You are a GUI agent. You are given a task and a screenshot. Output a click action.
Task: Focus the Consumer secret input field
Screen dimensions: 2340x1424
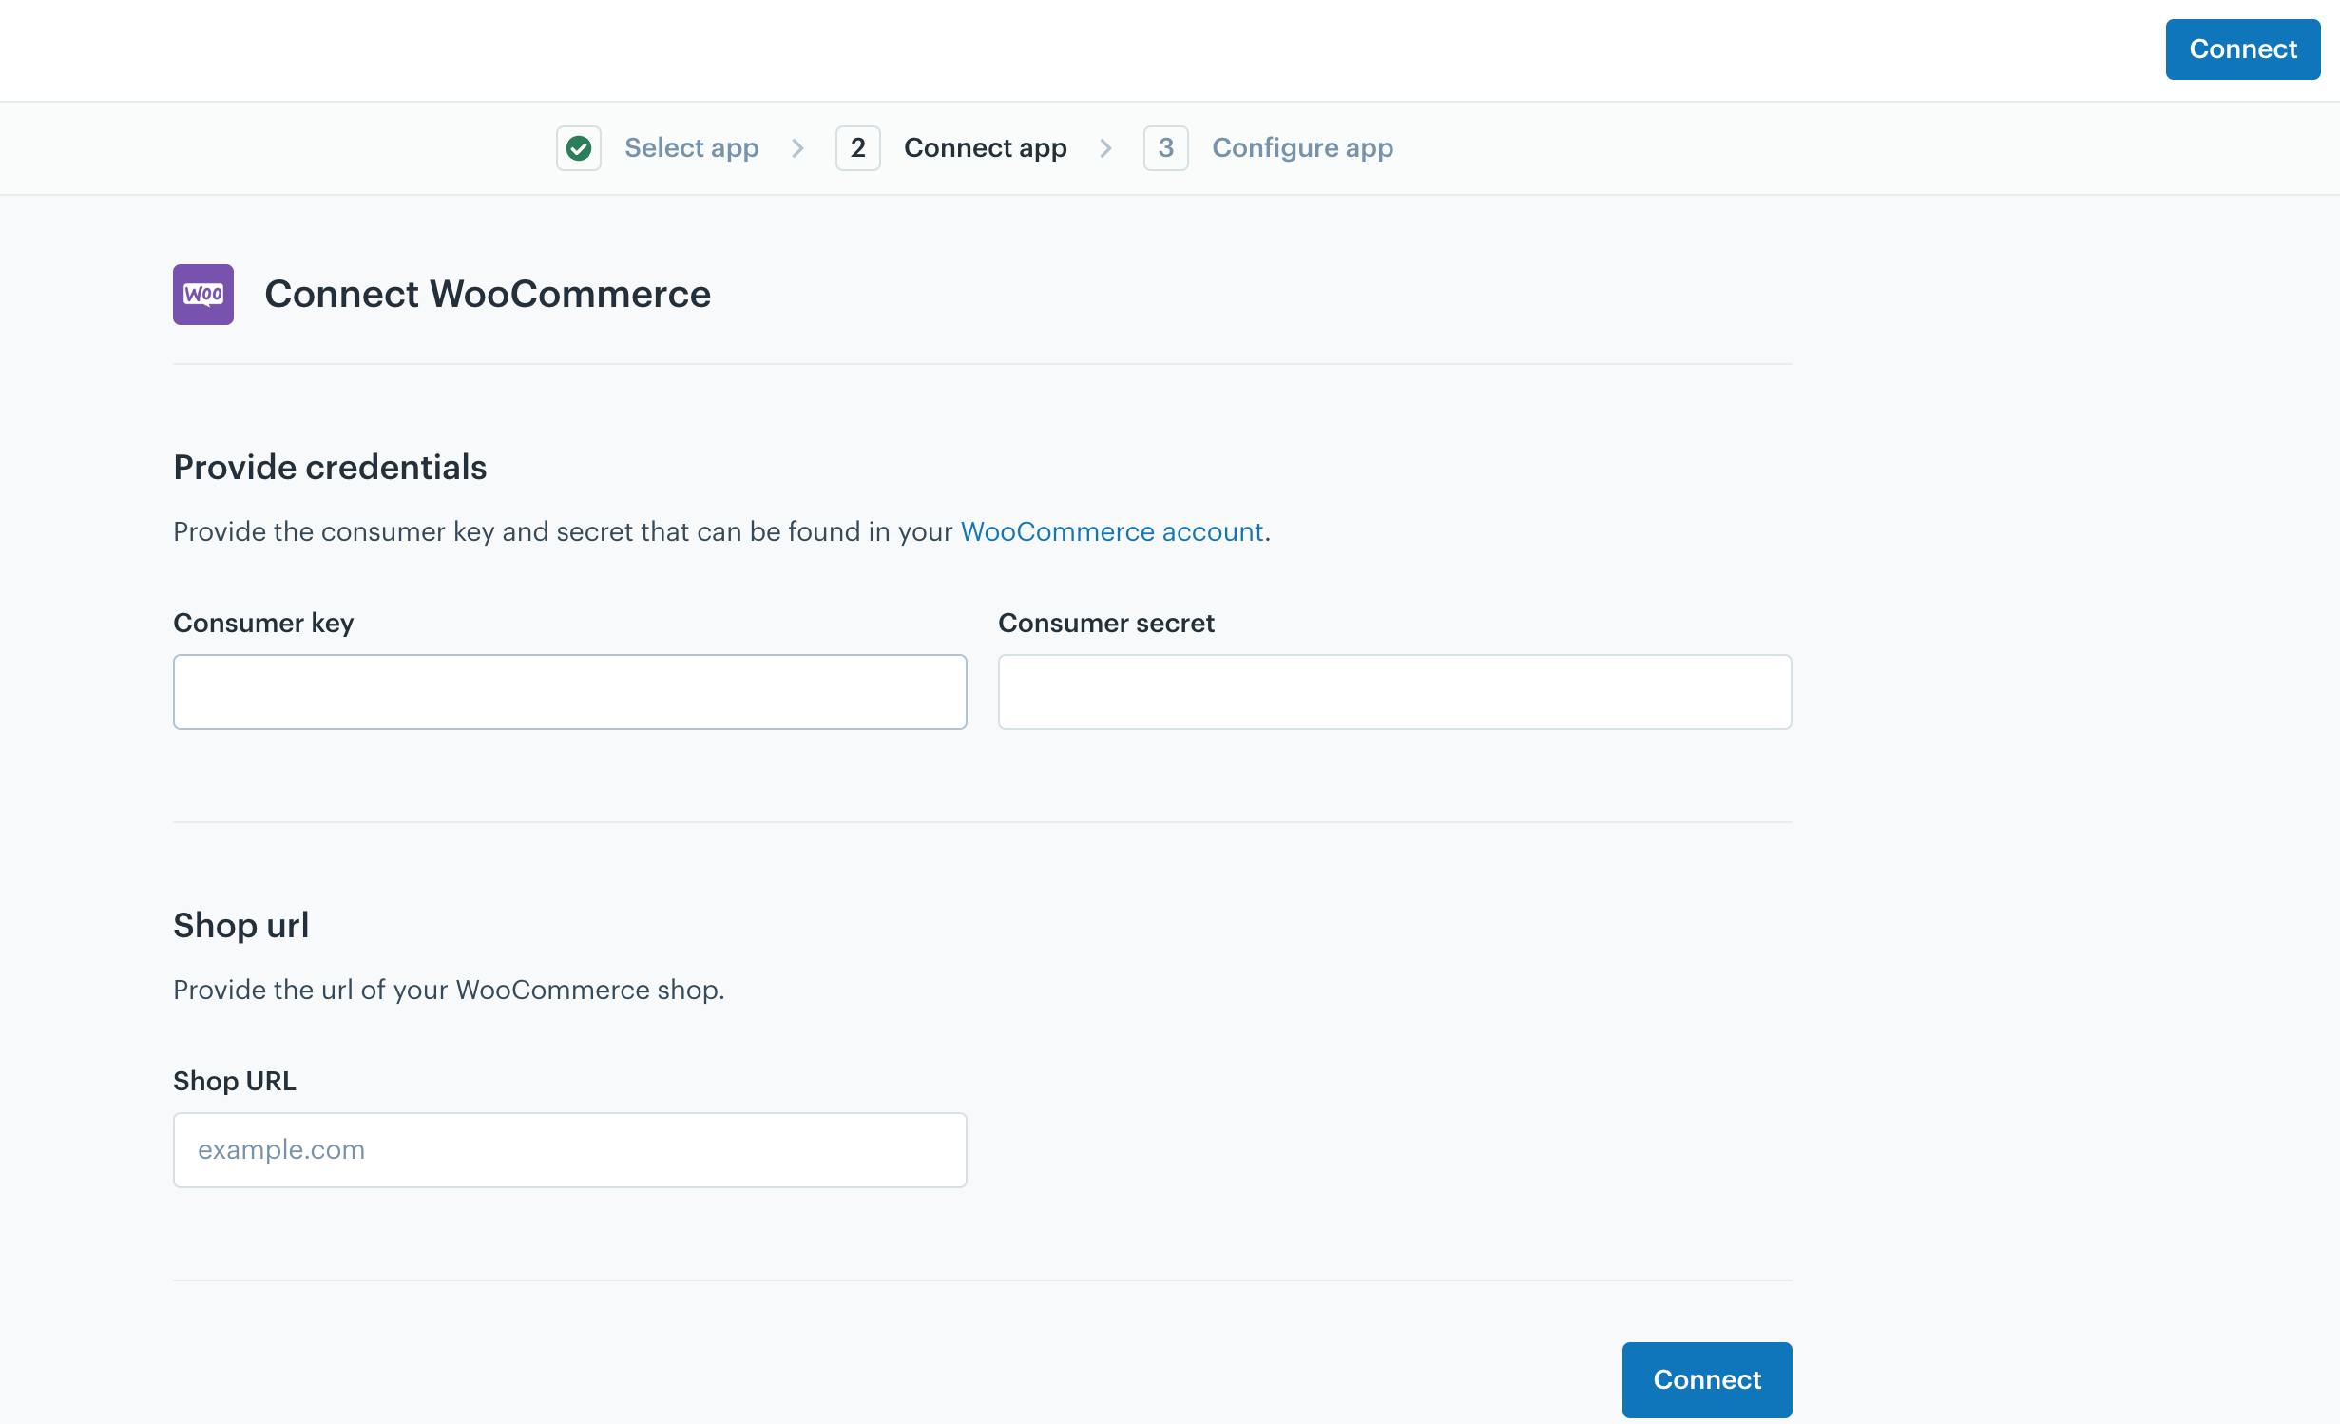[1395, 692]
